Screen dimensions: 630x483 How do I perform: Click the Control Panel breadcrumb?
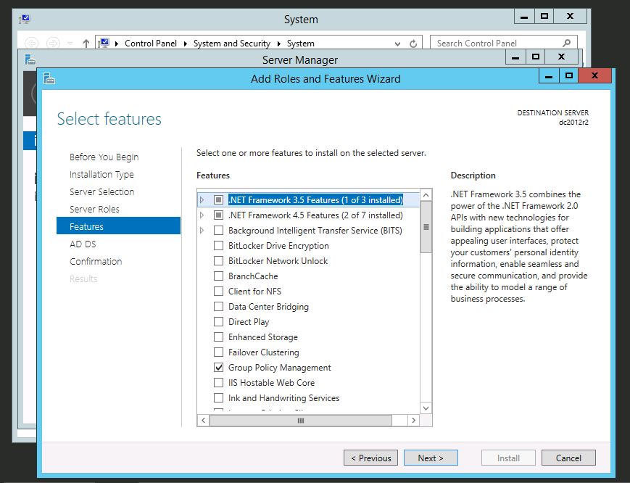151,44
